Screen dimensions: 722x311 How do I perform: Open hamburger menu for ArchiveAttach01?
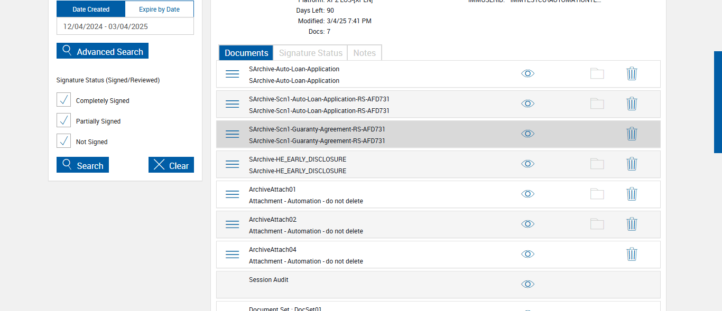(233, 194)
